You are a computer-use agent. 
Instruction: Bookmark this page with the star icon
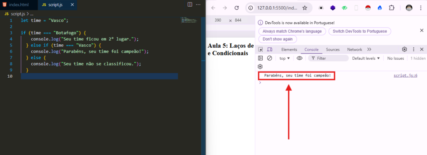click(305, 8)
